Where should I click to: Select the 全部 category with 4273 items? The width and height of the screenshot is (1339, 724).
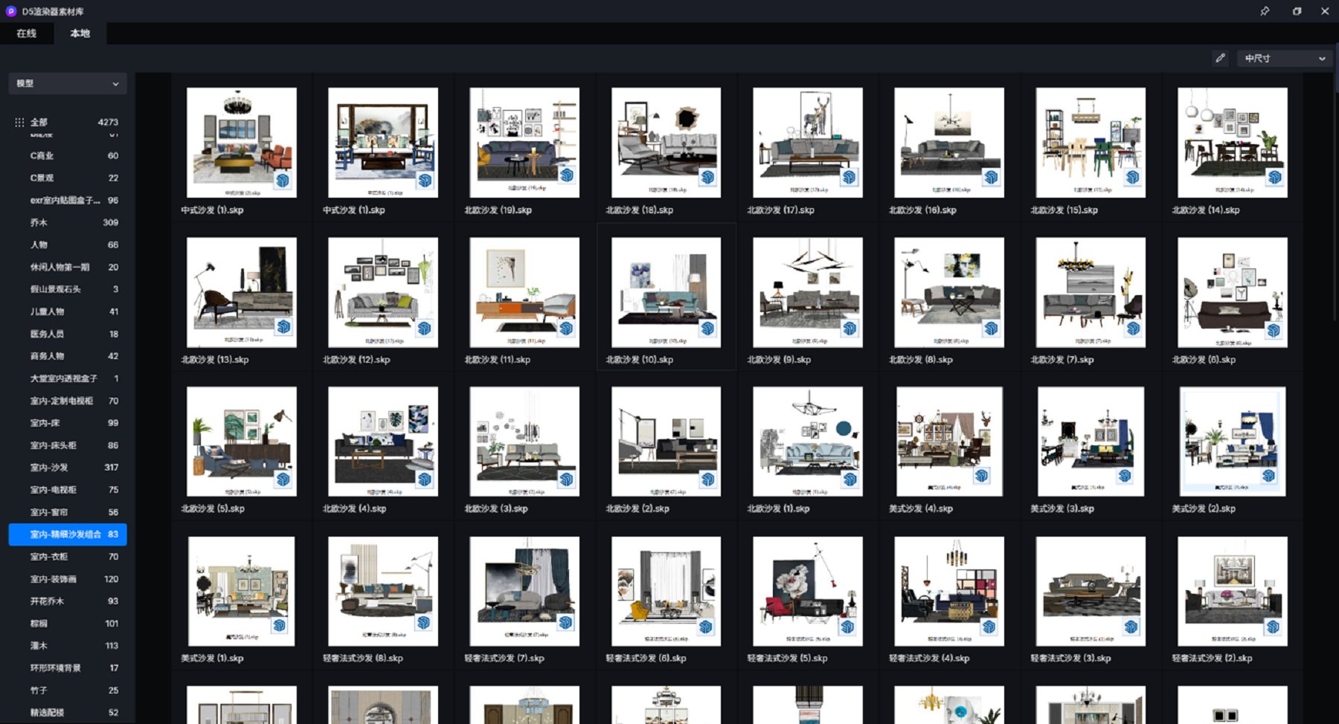(68, 122)
